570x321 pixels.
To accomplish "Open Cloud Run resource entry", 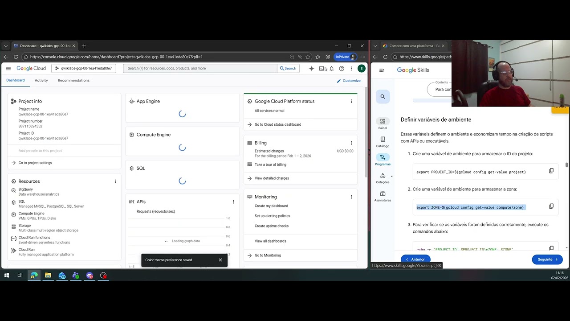I will point(26,250).
